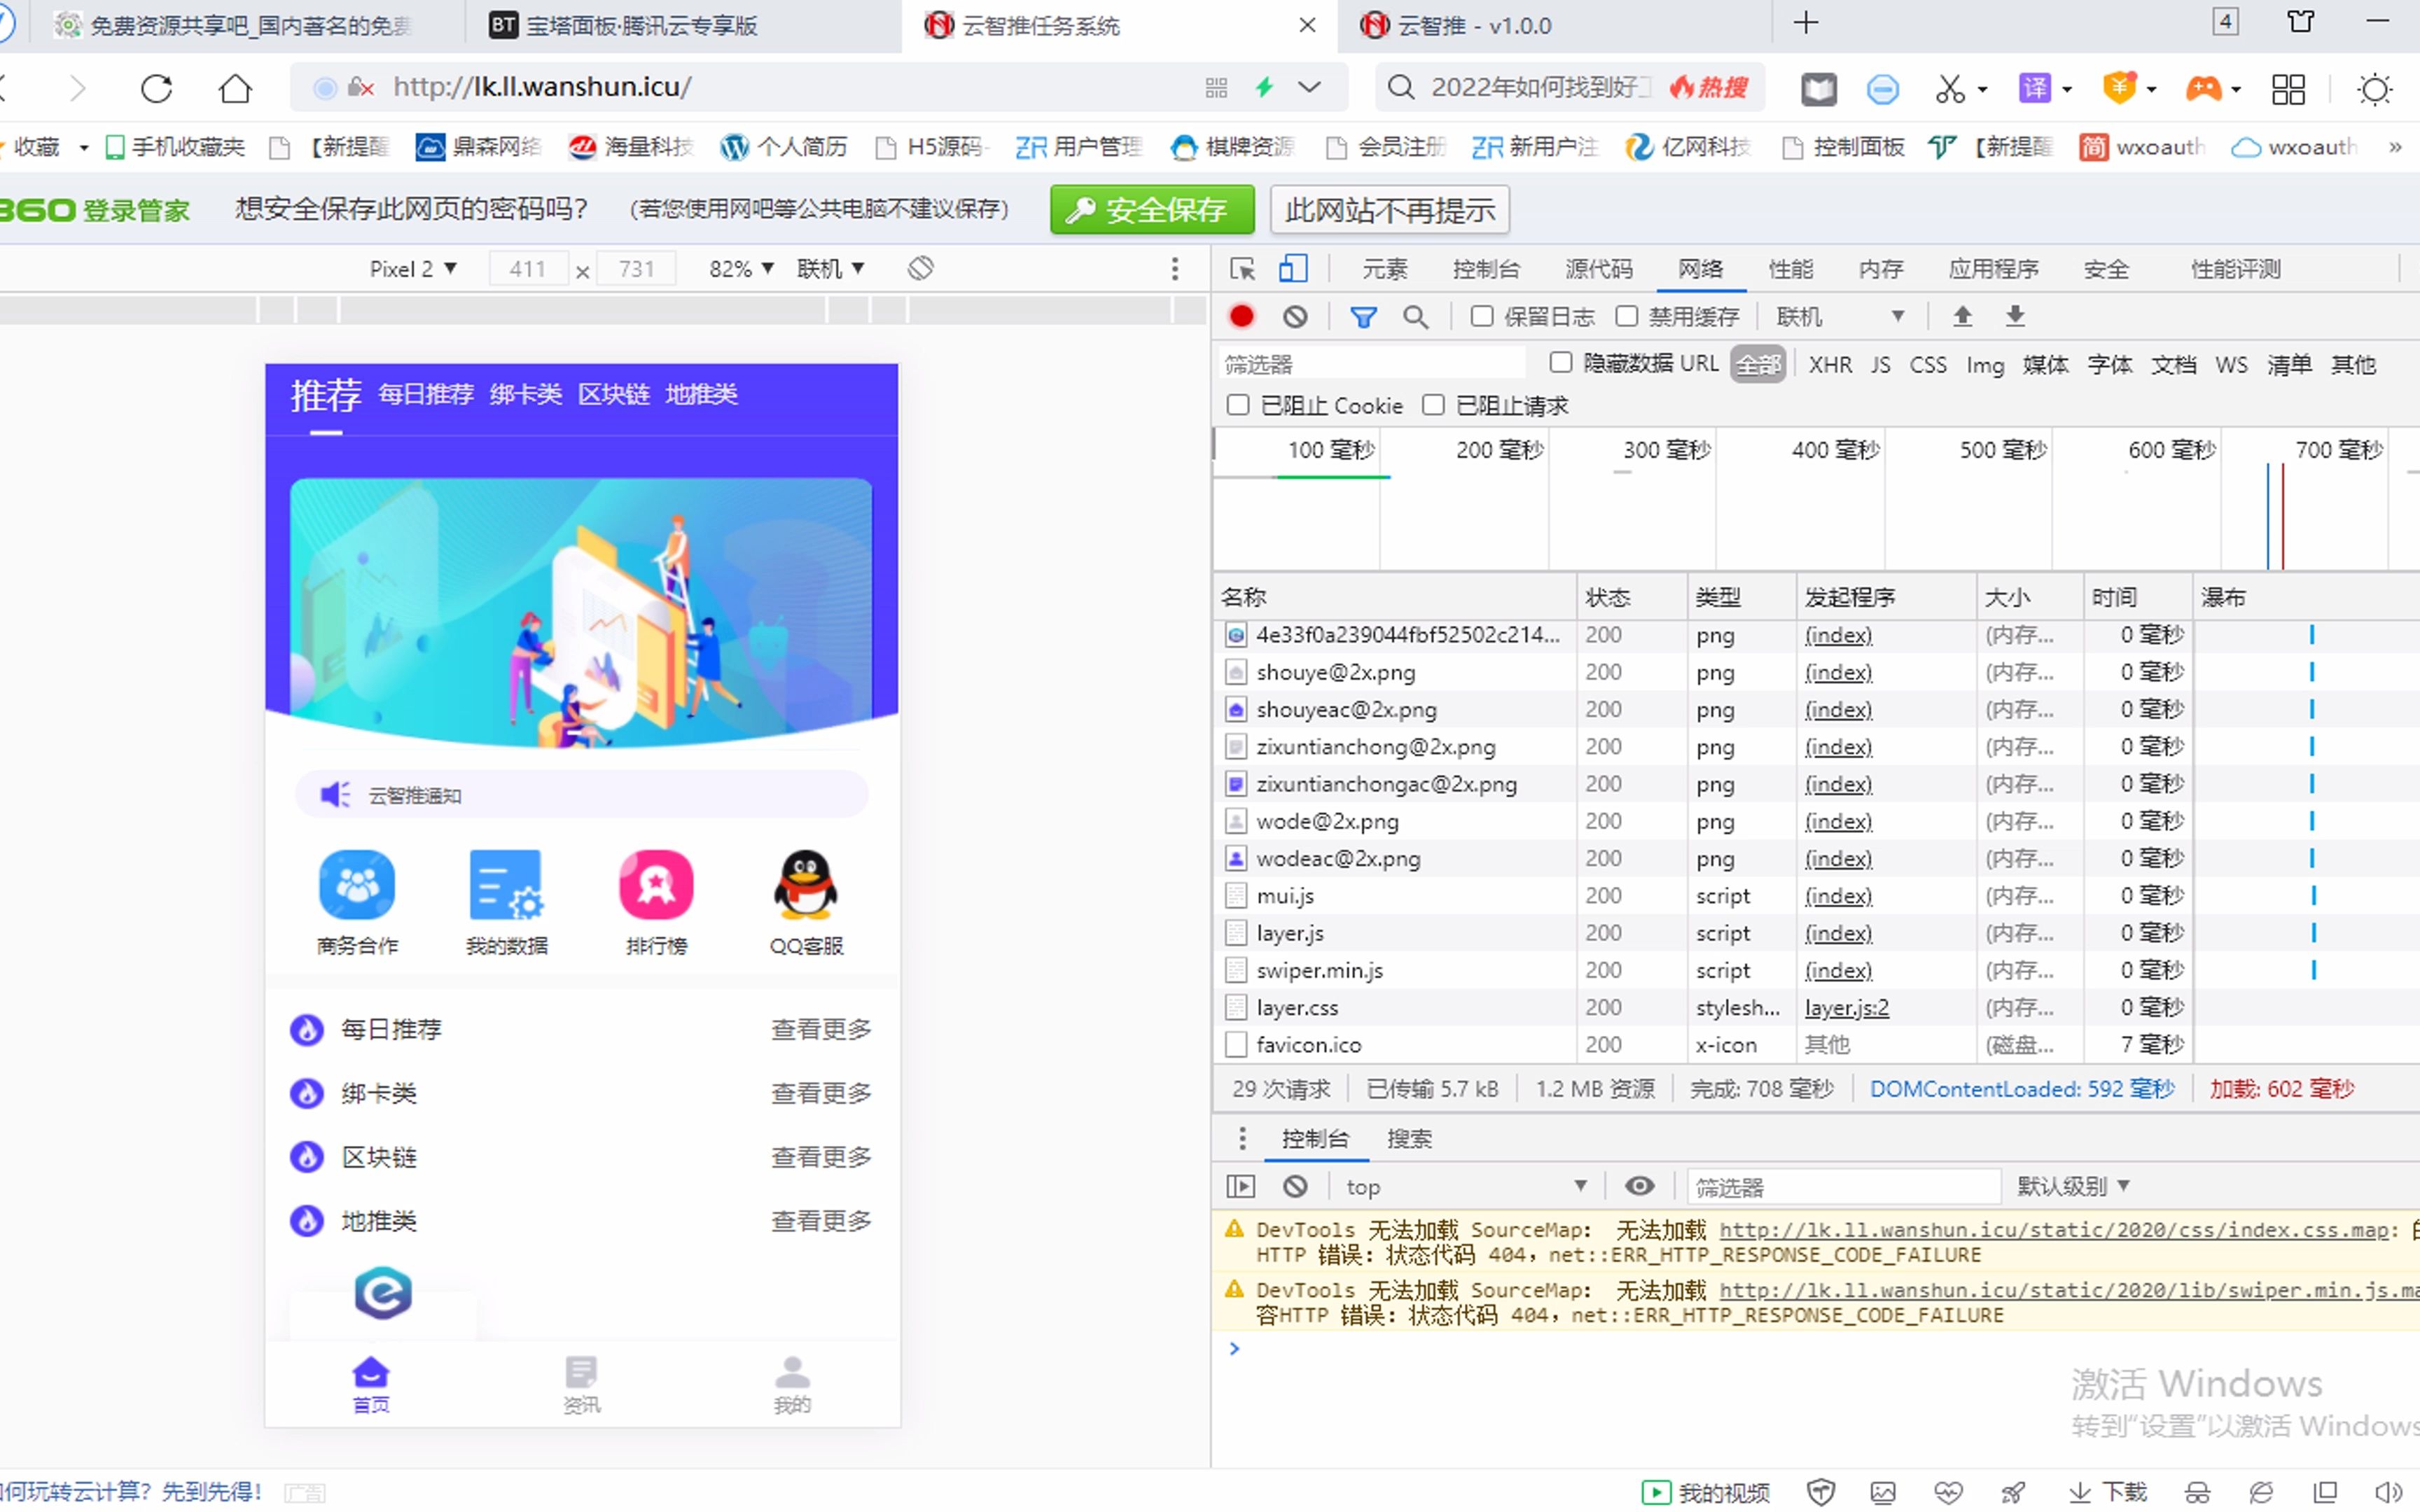Viewport: 2420px width, 1512px height.
Task: Open 查看更多 for 区块链
Action: pos(821,1157)
